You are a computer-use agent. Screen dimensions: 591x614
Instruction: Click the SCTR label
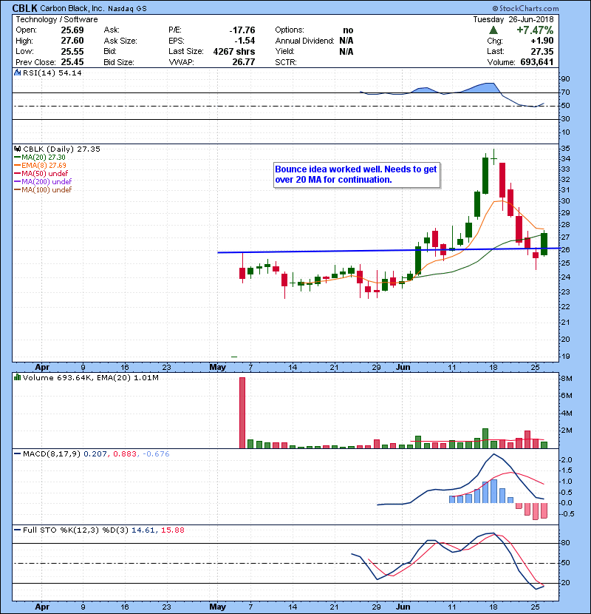[286, 62]
